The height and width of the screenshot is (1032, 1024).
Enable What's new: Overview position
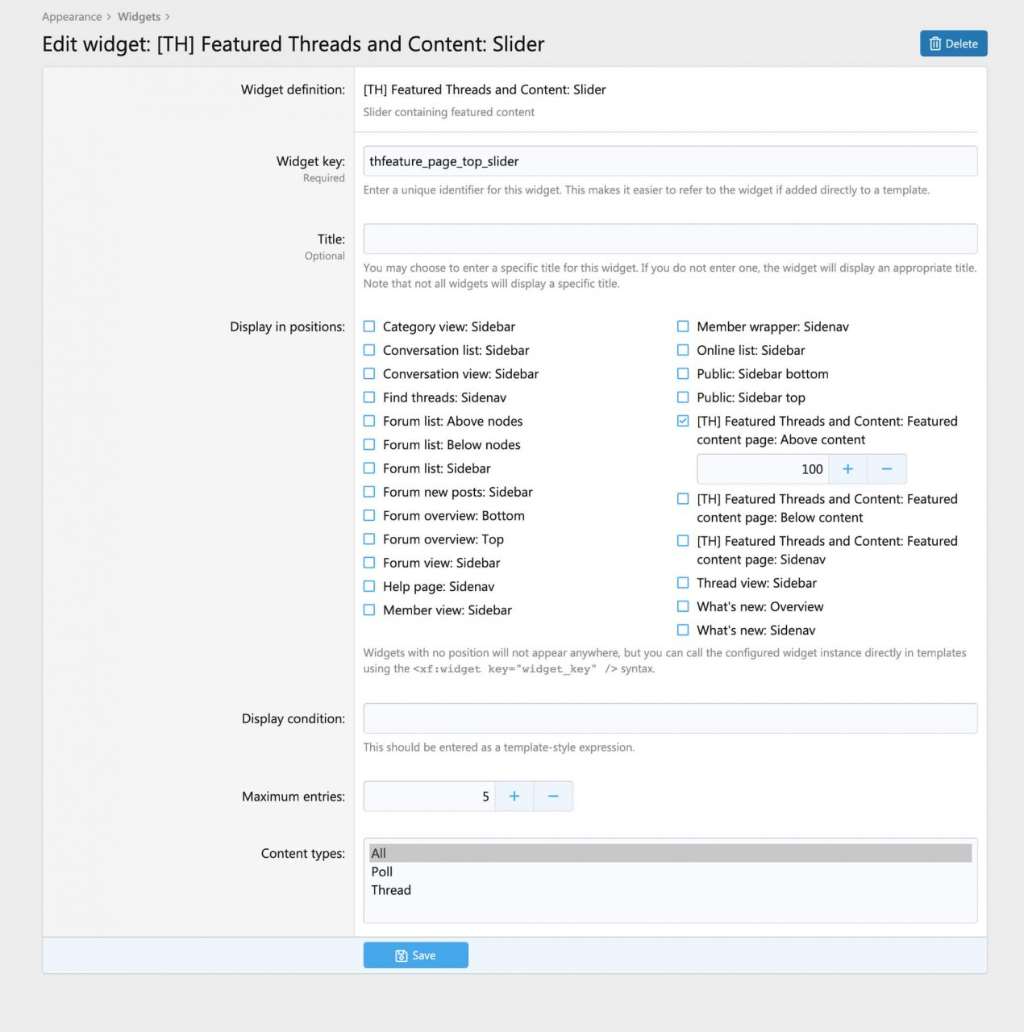pos(683,606)
